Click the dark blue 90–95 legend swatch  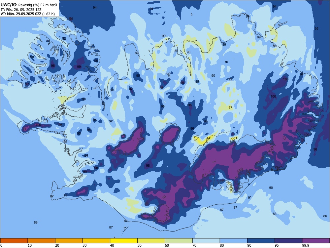261,241
